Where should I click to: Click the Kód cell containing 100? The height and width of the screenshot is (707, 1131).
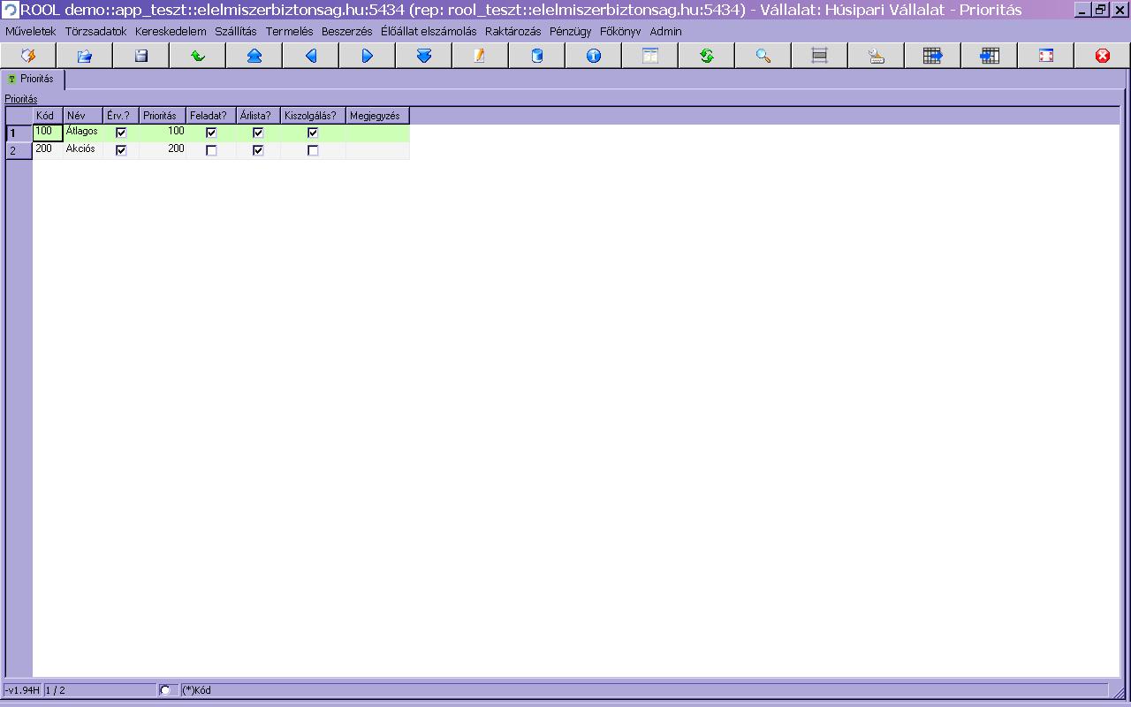[48, 133]
